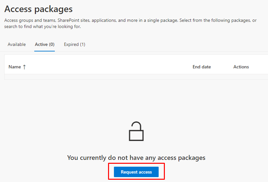The height and width of the screenshot is (182, 268).
Task: Click the End date column header
Action: (201, 67)
